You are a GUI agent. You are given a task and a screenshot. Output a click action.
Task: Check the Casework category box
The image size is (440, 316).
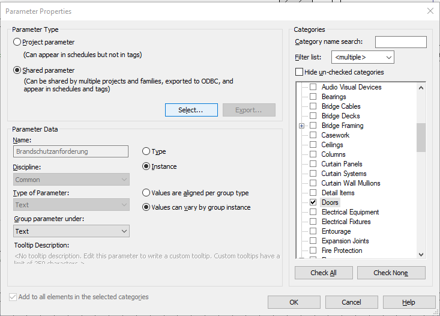[x=313, y=135]
